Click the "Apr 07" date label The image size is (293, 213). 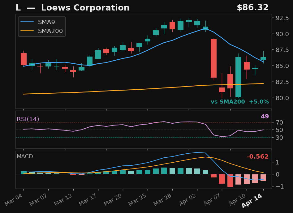tap(212, 200)
